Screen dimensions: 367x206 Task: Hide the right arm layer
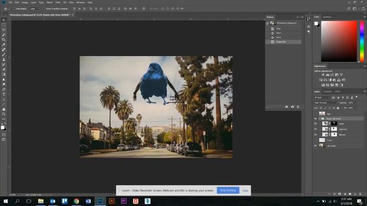click(315, 129)
